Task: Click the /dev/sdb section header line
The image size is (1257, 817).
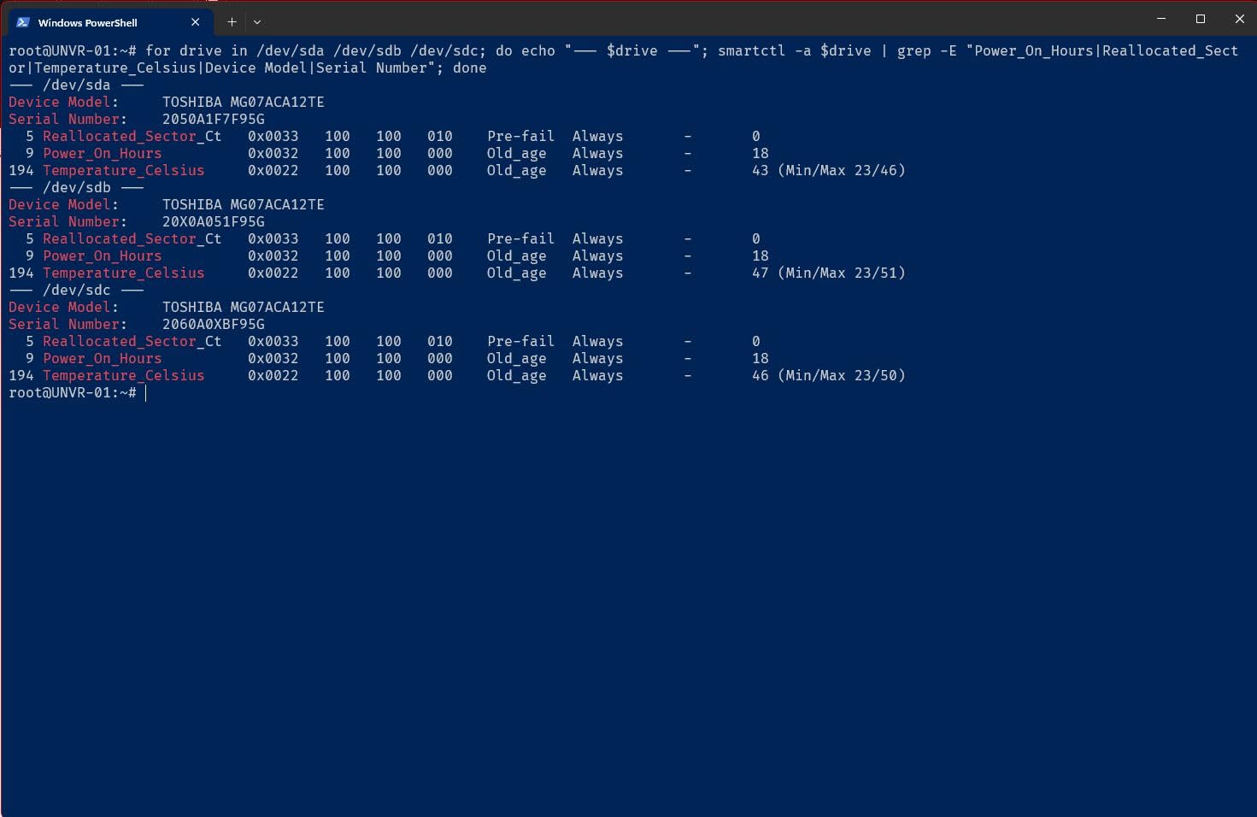Action: coord(76,188)
